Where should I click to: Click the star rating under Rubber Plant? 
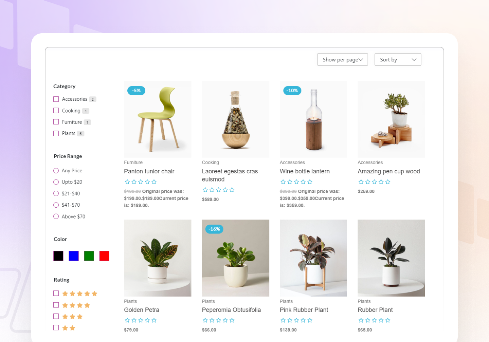374,320
